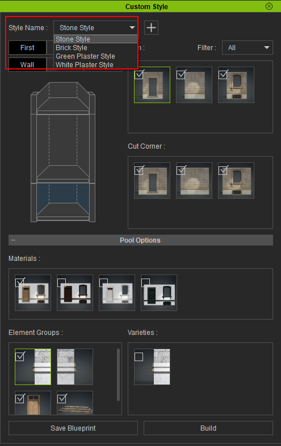Uncheck the first Element Groups trim checkbox
Viewport: 281px width, 446px height.
point(20,357)
